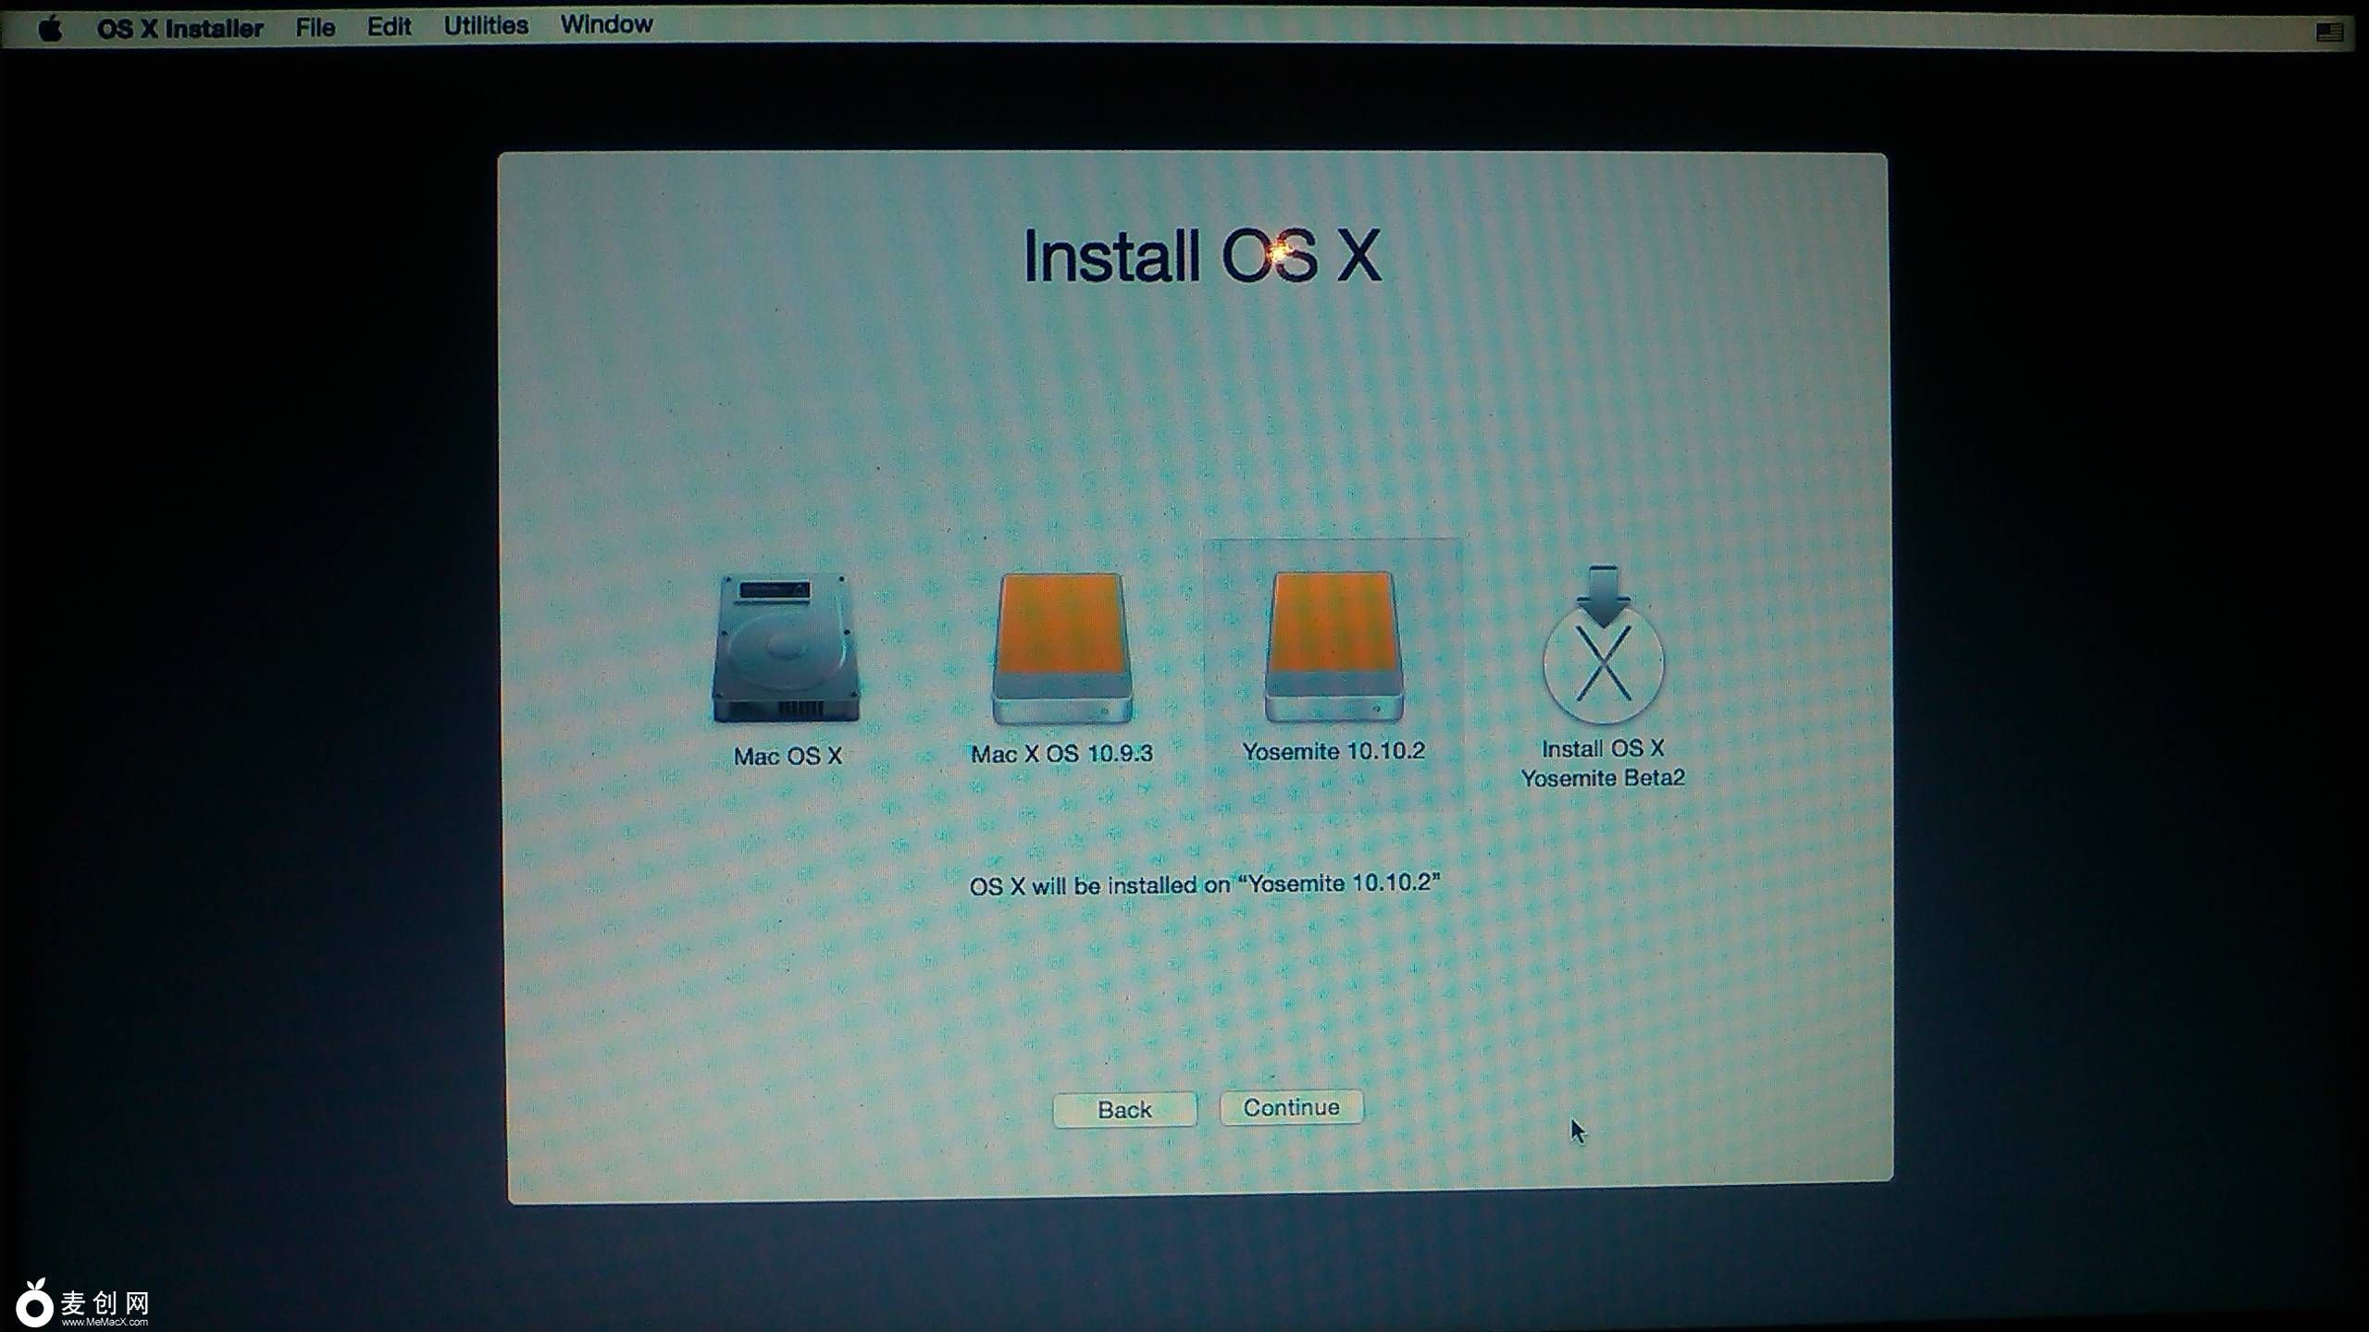Select the Yosemite 10.10.2 orange drive icon
This screenshot has width=2369, height=1332.
click(x=1333, y=646)
